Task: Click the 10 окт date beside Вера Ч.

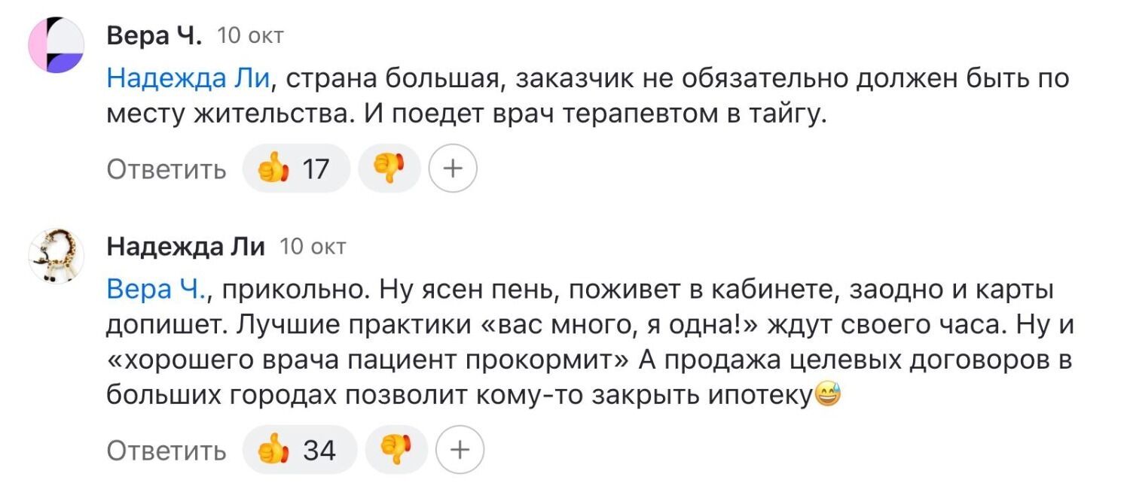Action: pos(250,35)
